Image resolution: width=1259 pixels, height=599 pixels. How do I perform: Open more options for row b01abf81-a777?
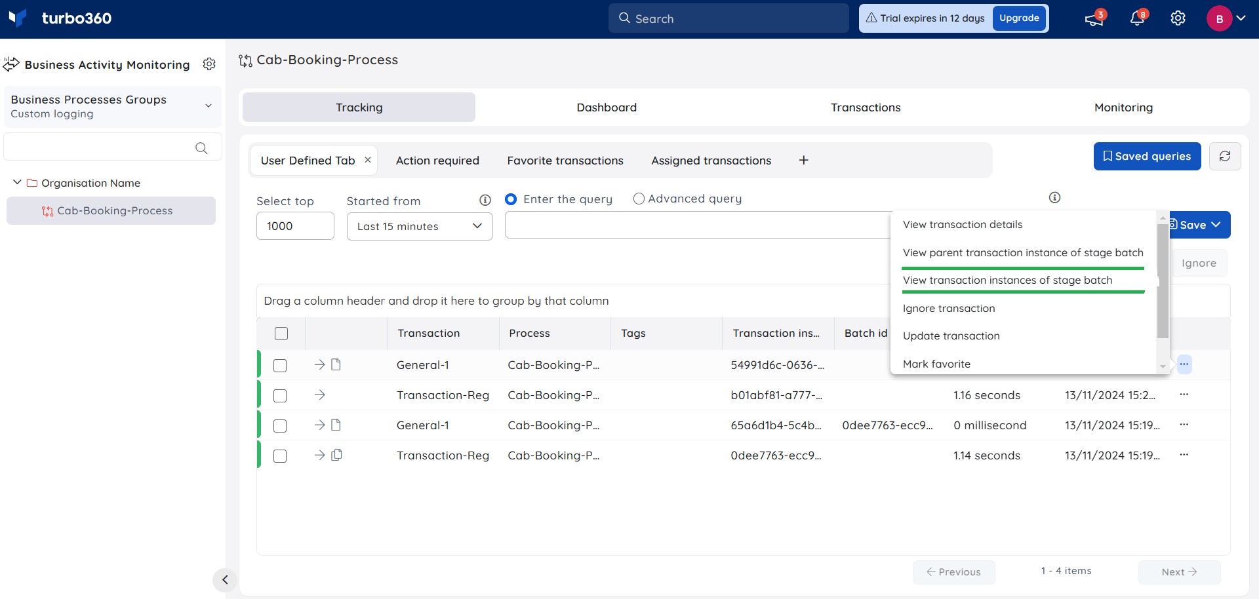[1184, 395]
